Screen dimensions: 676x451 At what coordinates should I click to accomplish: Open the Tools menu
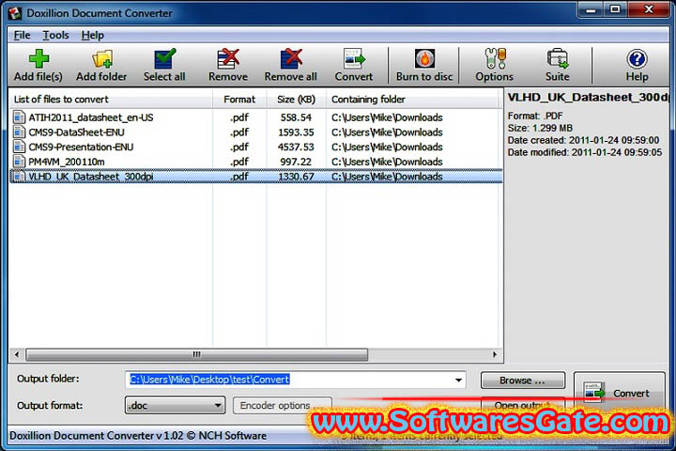tap(55, 35)
